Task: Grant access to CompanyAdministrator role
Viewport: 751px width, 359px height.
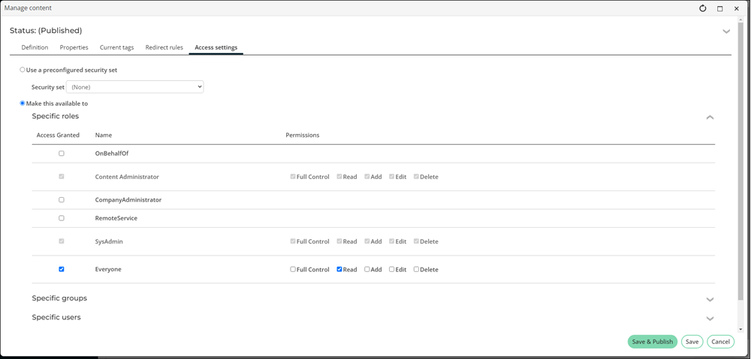Action: [x=62, y=200]
